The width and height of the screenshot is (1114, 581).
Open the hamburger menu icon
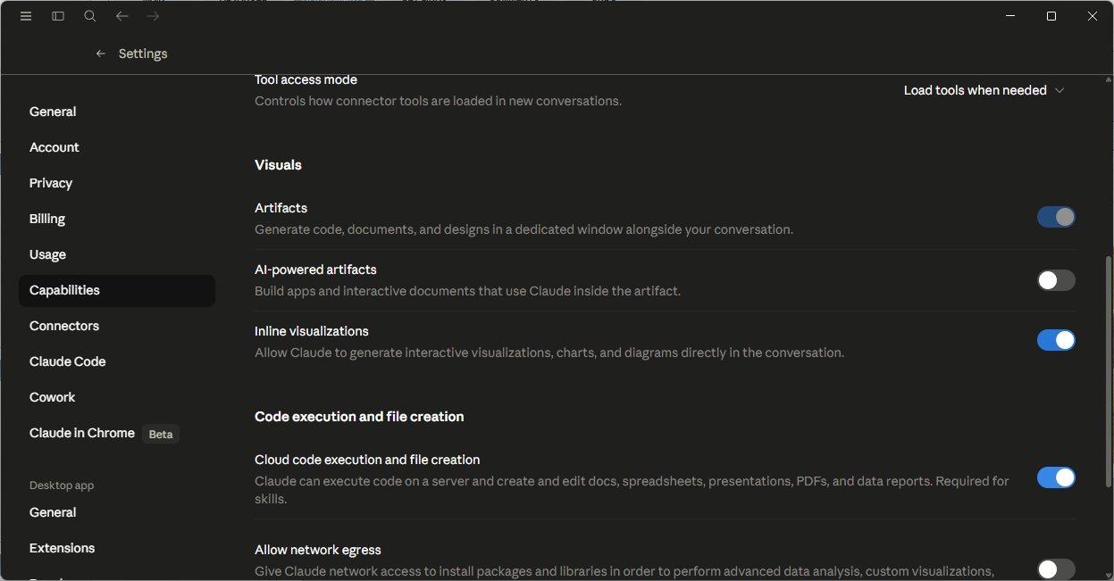[x=26, y=16]
